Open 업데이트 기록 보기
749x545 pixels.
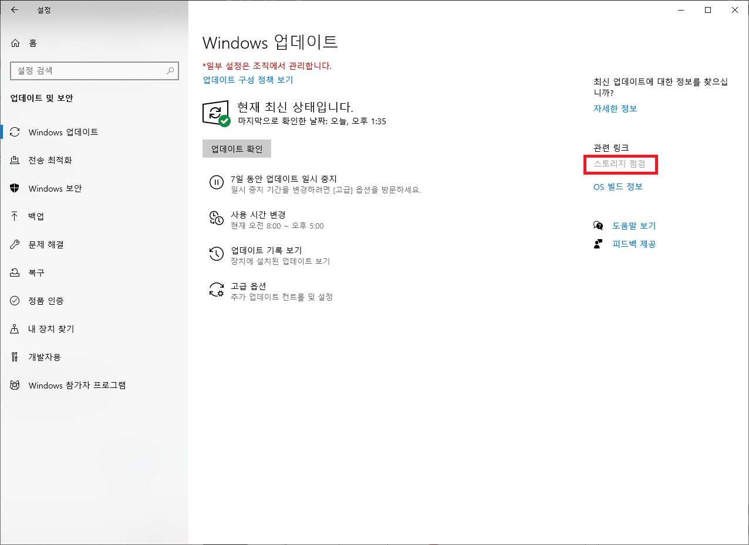pos(266,250)
